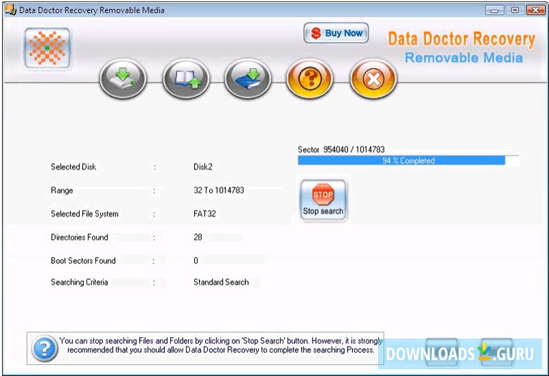549x376 pixels.
Task: Click the directories count 28
Action: click(x=198, y=237)
